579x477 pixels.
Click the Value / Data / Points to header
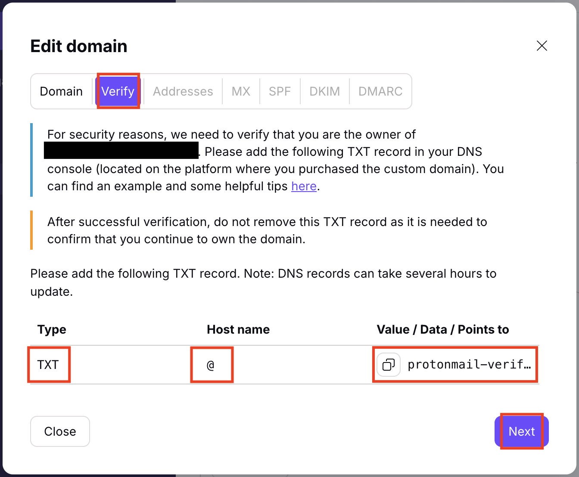coord(443,329)
